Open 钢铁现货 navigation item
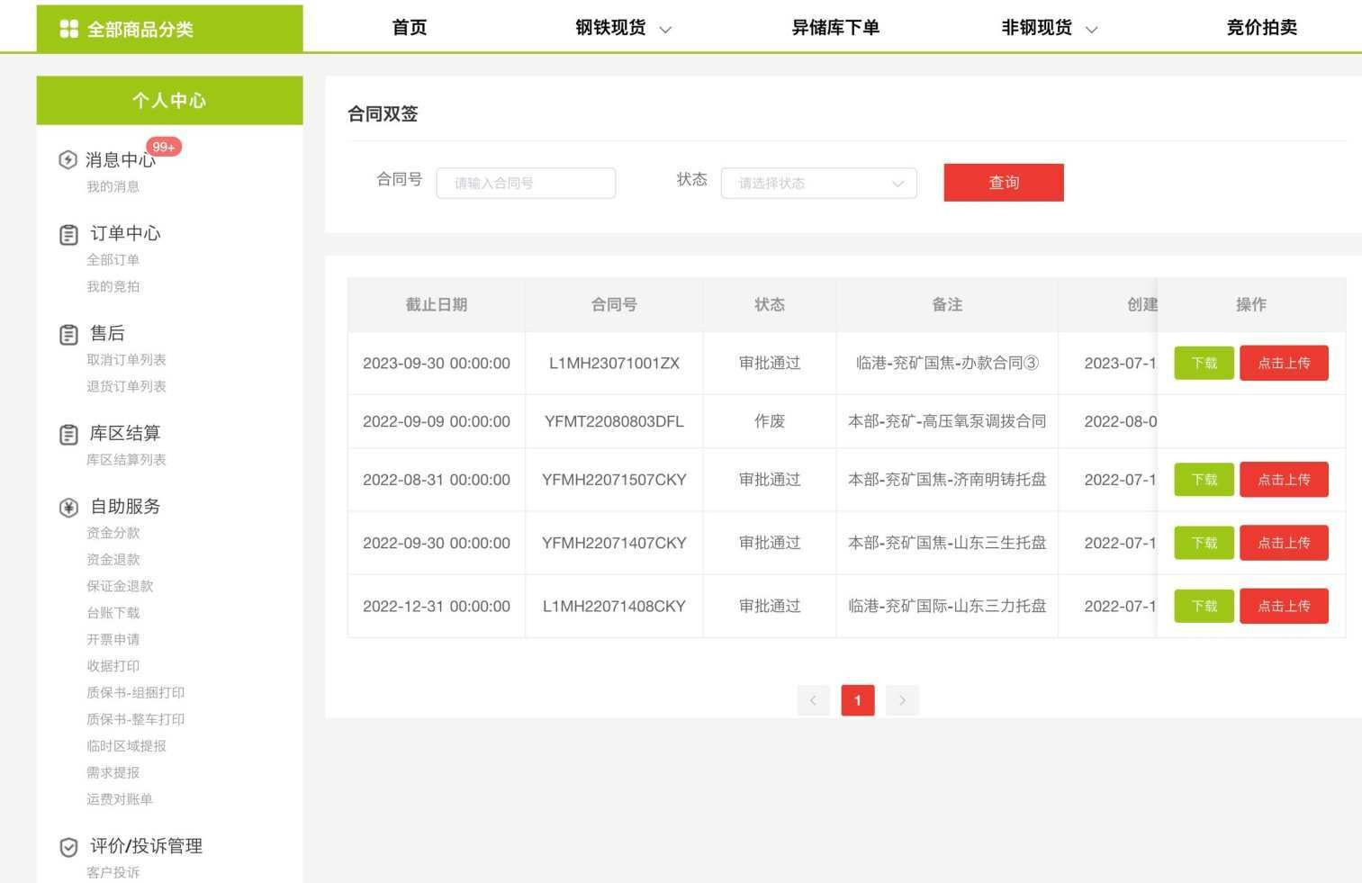The image size is (1362, 883). coord(610,28)
